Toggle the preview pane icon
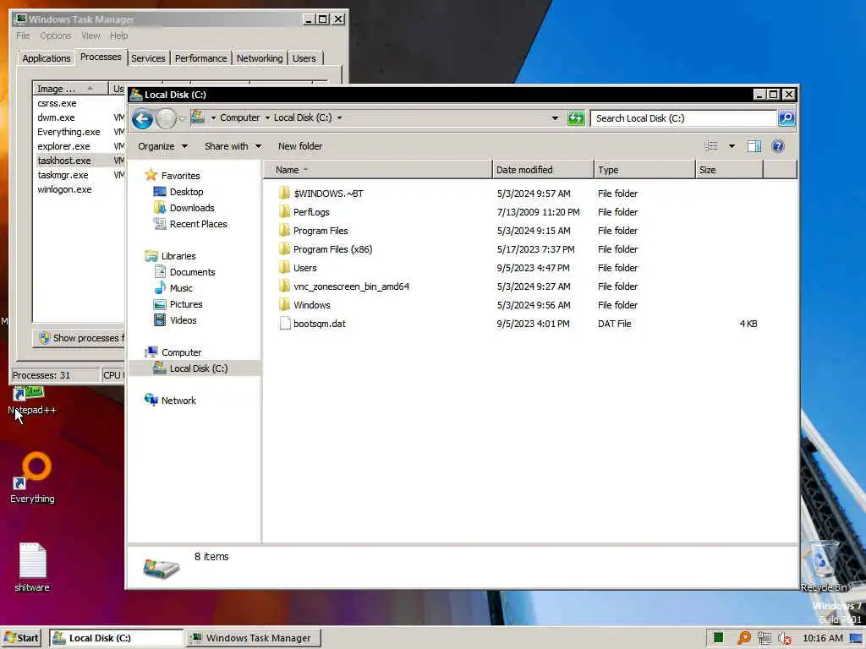 pyautogui.click(x=754, y=146)
